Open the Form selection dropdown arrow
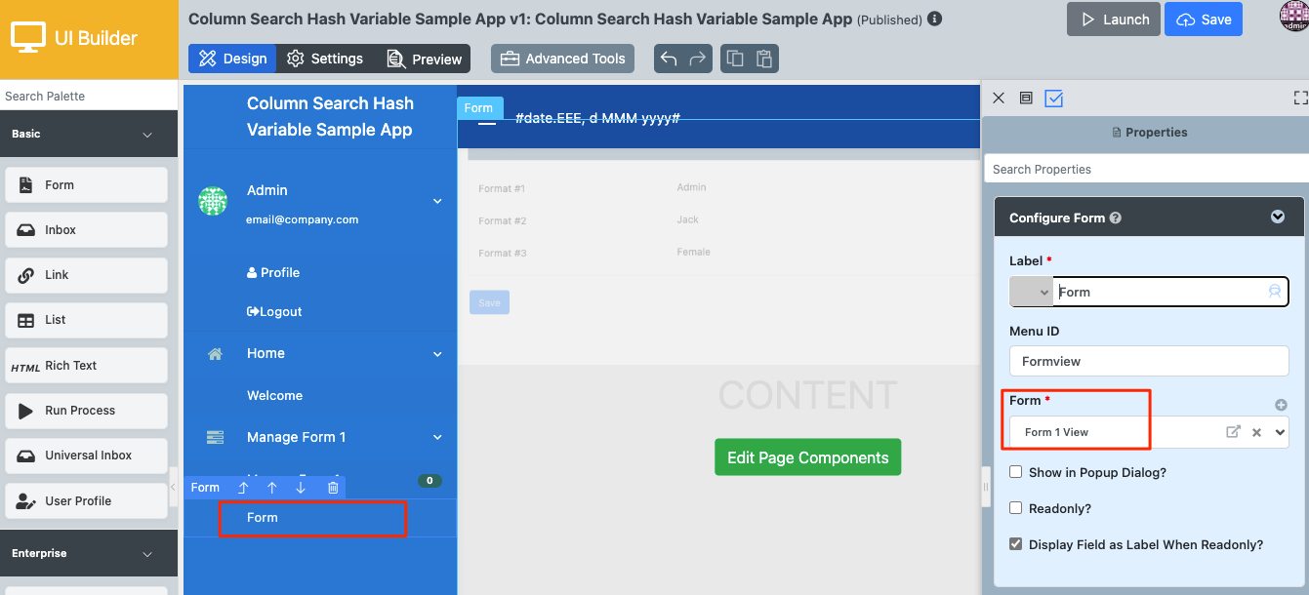 [x=1281, y=432]
